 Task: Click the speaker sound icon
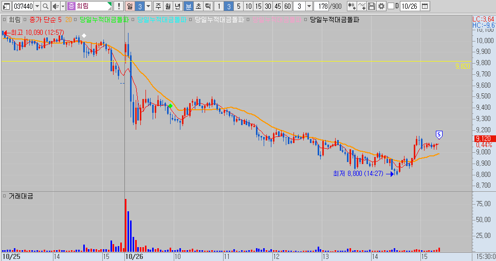pyautogui.click(x=56, y=6)
